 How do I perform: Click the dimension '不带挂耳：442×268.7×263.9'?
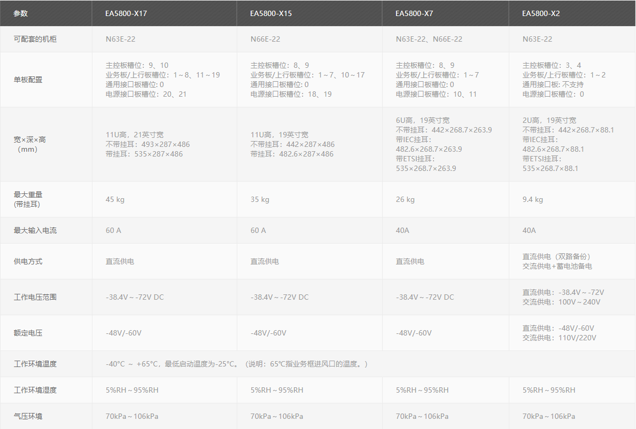pos(444,130)
